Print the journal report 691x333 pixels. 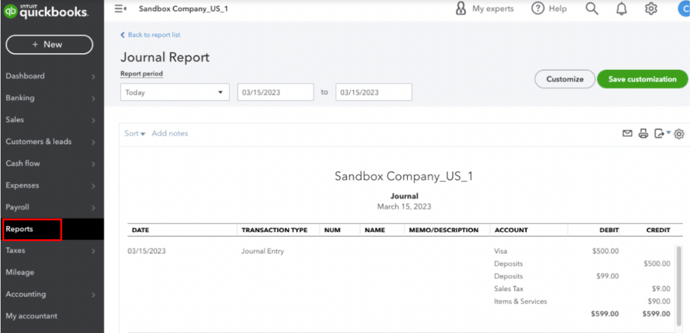[x=643, y=134]
